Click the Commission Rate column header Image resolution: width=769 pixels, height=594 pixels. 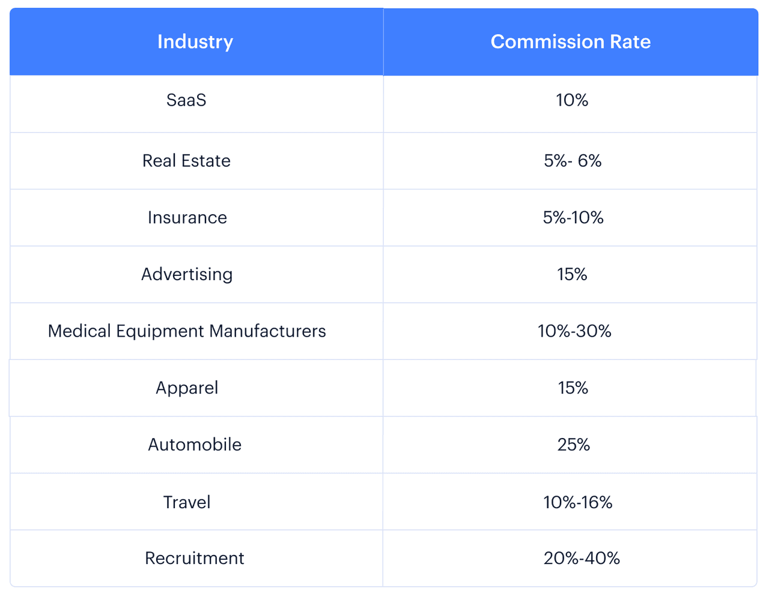[x=570, y=42]
